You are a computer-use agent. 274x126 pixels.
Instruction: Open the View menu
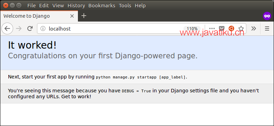click(58, 6)
